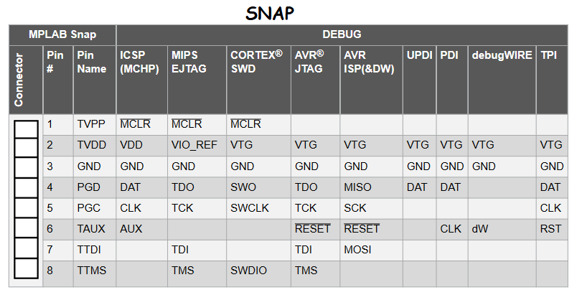Click the TPI column header
Screen dimensions: 582x295
(550, 55)
